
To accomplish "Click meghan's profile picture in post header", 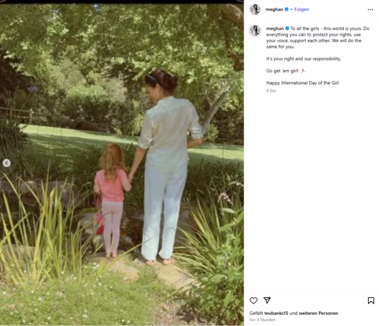I will (x=255, y=9).
